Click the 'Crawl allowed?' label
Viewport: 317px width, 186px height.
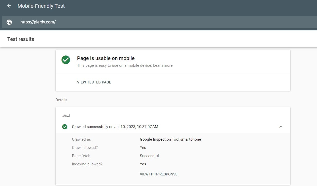click(85, 148)
